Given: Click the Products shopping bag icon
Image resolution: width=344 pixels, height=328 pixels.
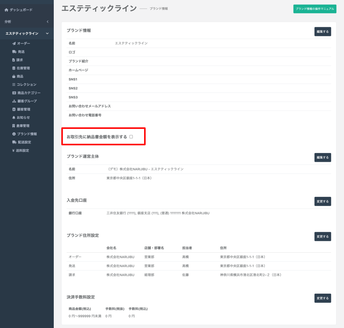Looking at the screenshot, I should 14,76.
